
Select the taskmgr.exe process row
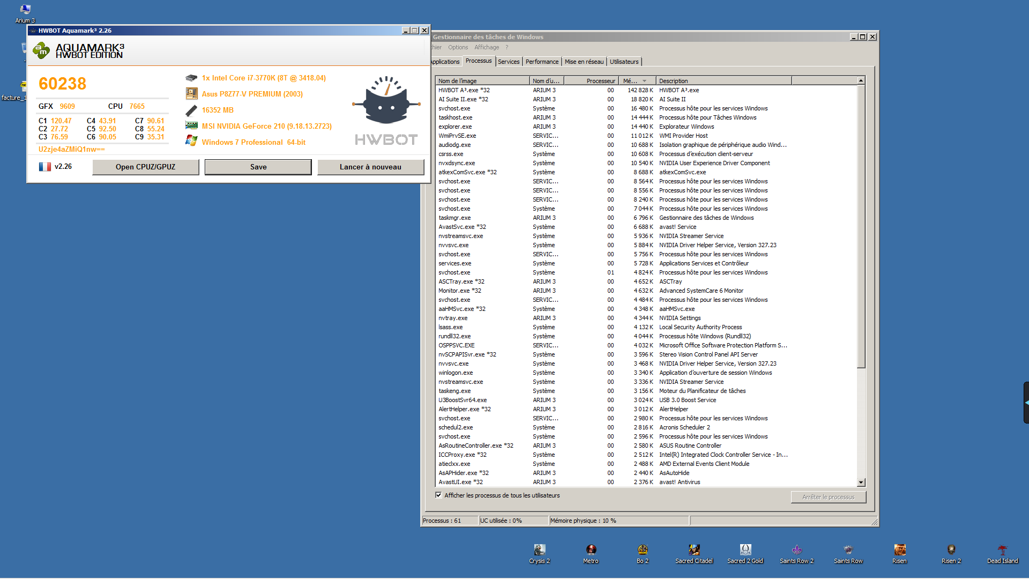(x=646, y=218)
